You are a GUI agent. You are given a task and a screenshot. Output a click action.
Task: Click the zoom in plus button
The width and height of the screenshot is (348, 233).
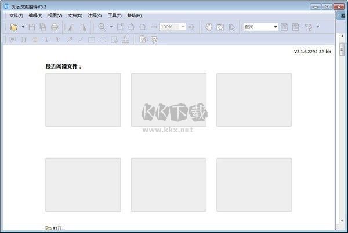click(191, 27)
